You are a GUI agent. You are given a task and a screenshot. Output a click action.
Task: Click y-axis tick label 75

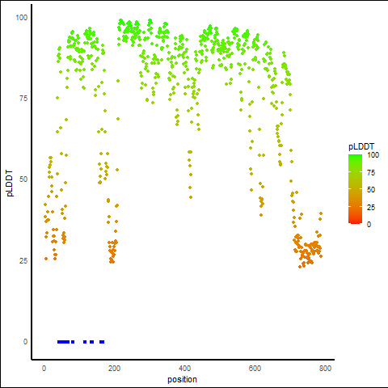tap(23, 99)
